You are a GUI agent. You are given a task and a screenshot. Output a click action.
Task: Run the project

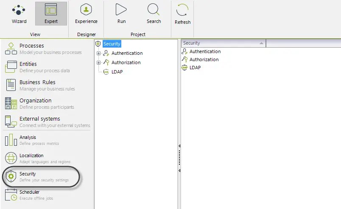[x=121, y=14]
